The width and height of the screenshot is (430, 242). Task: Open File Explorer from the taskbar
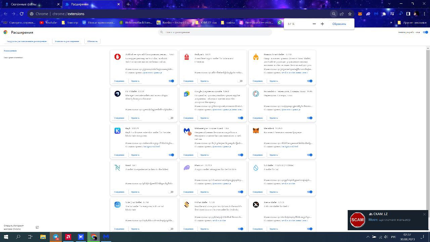(x=43, y=237)
